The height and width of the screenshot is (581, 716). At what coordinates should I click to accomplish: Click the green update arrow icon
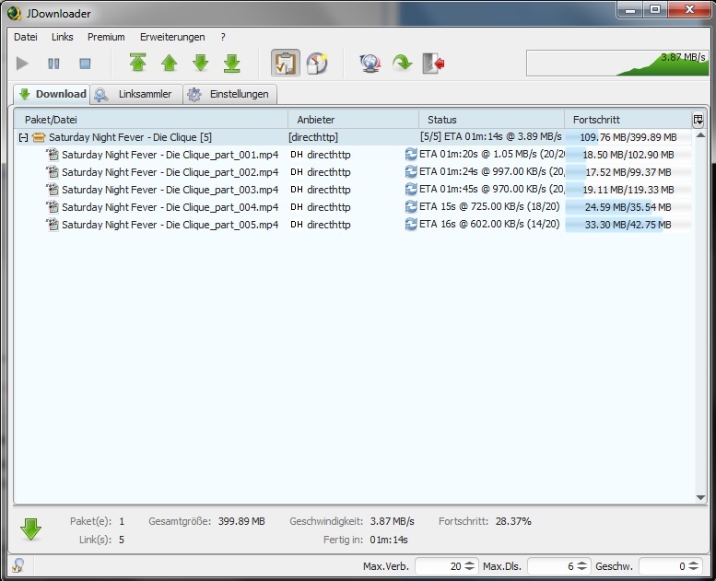click(x=403, y=63)
